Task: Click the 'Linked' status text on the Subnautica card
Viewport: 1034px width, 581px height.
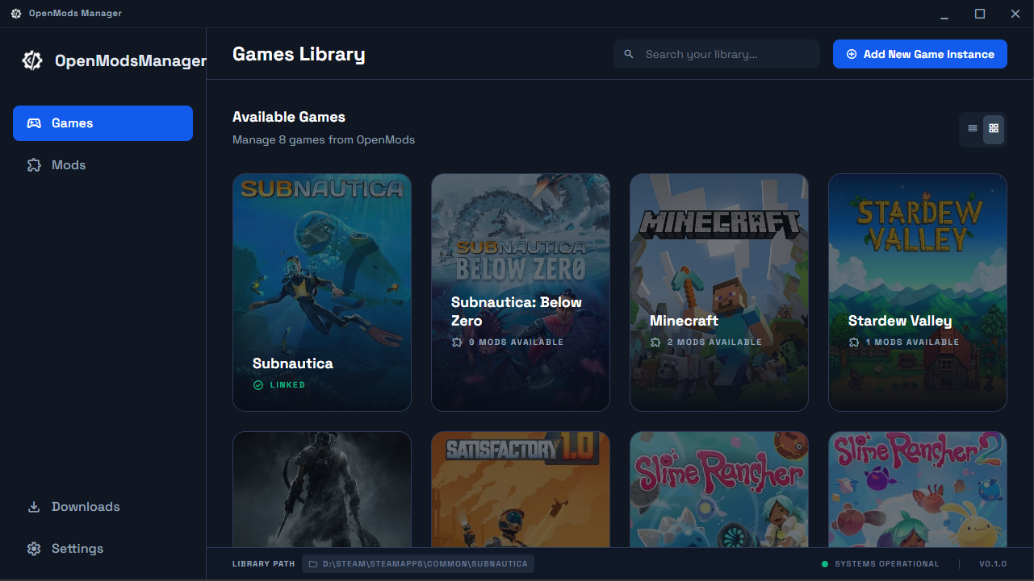Action: coord(288,385)
